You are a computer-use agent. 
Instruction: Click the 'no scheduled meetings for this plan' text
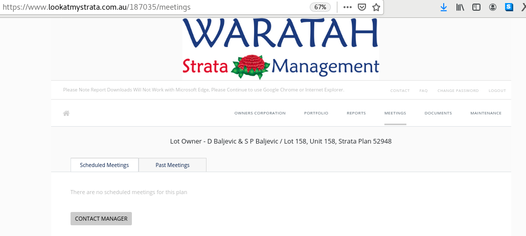pos(129,193)
